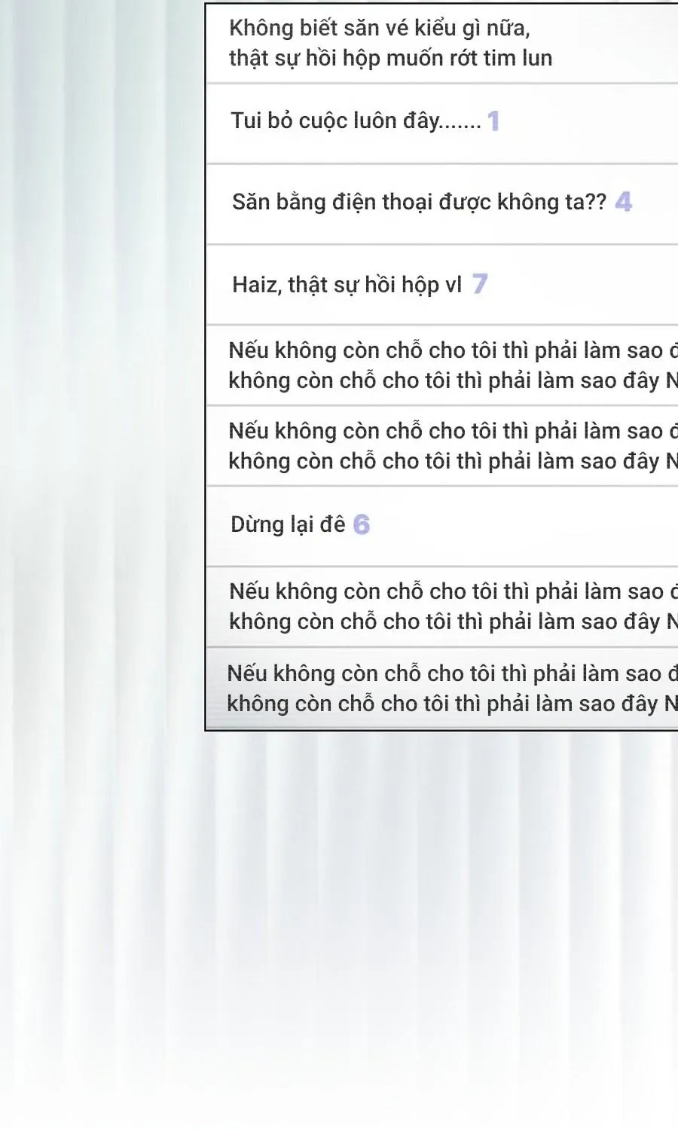Click the "??" ending the phone question

click(x=596, y=202)
